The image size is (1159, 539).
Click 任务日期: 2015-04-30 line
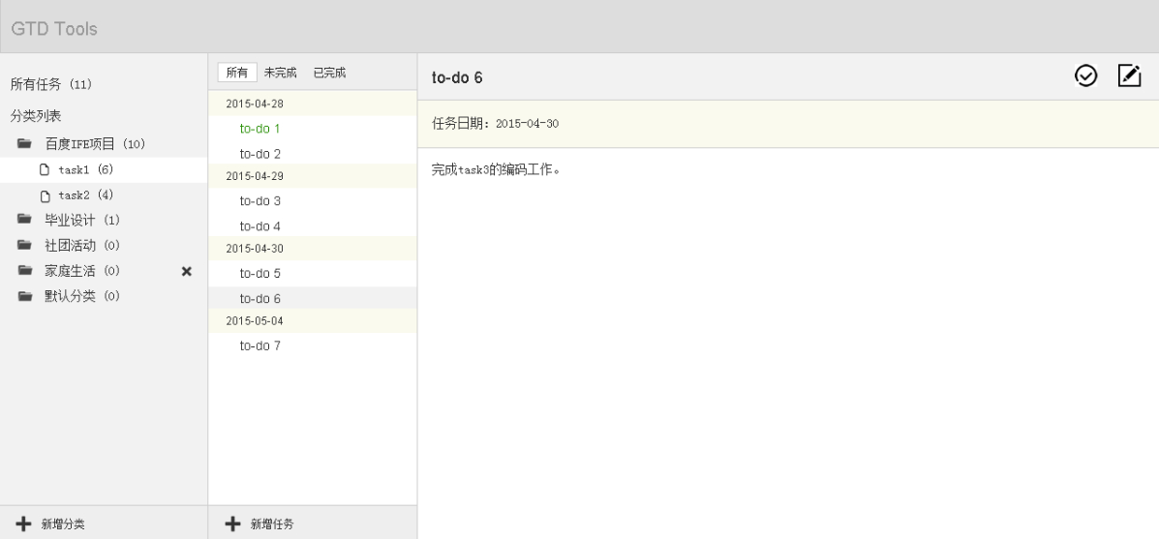tap(495, 123)
